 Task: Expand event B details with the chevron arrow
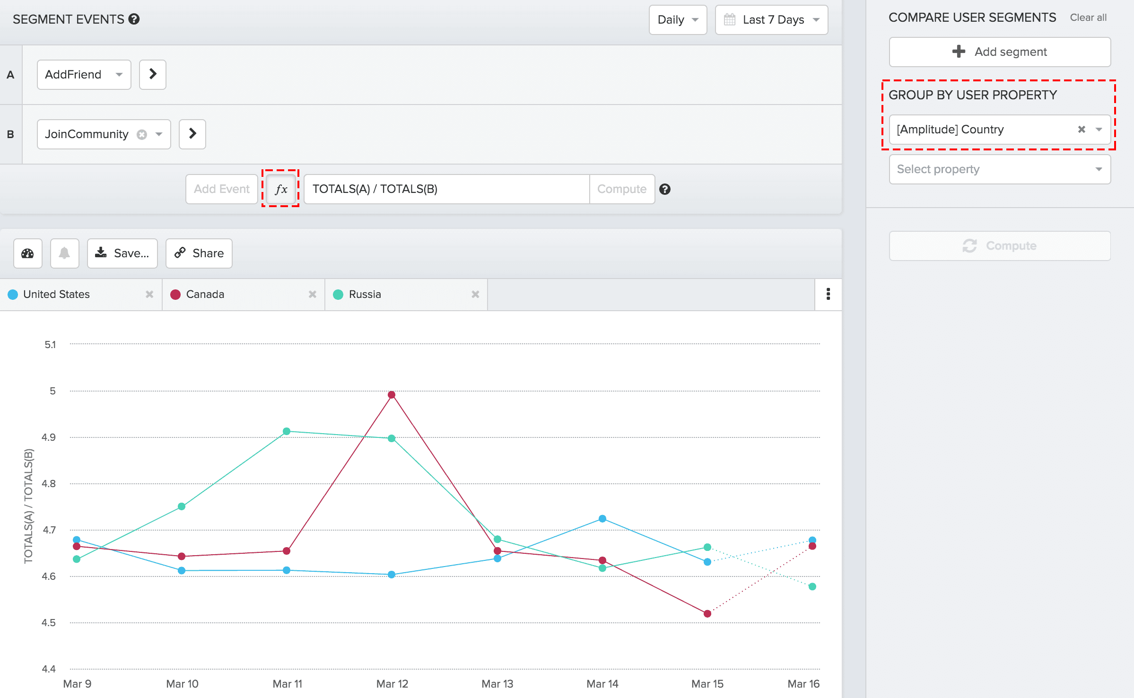[x=192, y=134]
